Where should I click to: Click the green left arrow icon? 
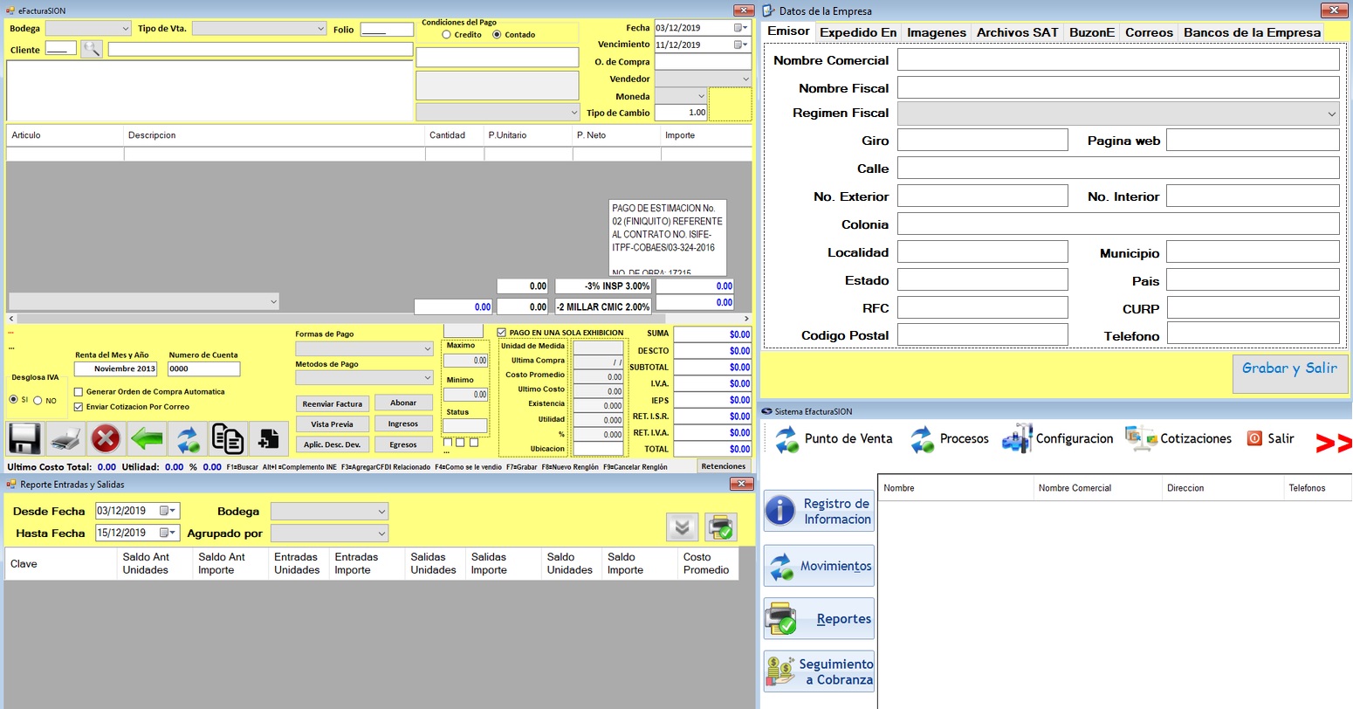147,438
